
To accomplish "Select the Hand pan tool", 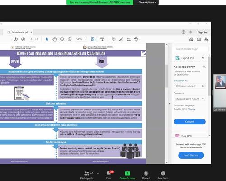I will click(x=55, y=39).
